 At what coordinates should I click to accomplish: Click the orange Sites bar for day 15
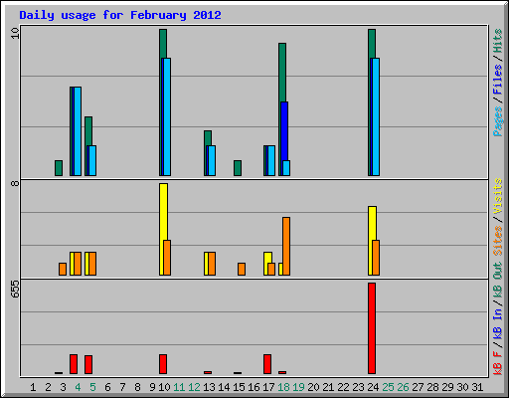point(242,269)
